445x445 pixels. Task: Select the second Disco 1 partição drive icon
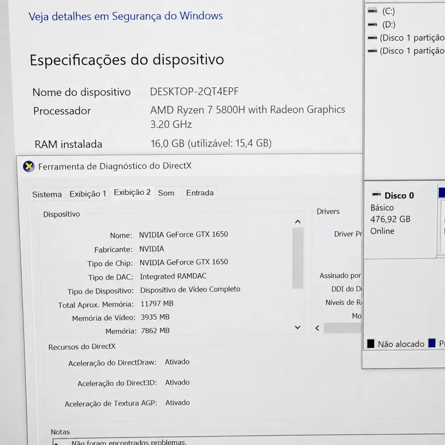(x=372, y=51)
